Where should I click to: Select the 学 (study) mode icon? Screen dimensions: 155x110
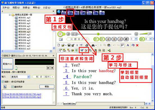tap(70, 13)
